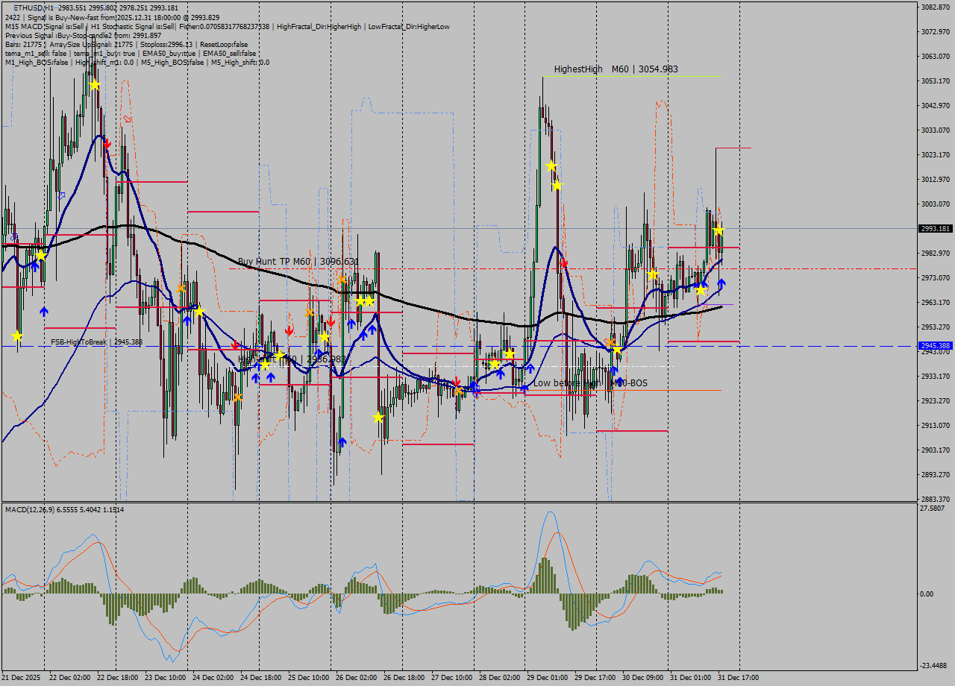
Task: Click the blue buy arrow near 31 Dec 01:00
Action: pyautogui.click(x=722, y=283)
